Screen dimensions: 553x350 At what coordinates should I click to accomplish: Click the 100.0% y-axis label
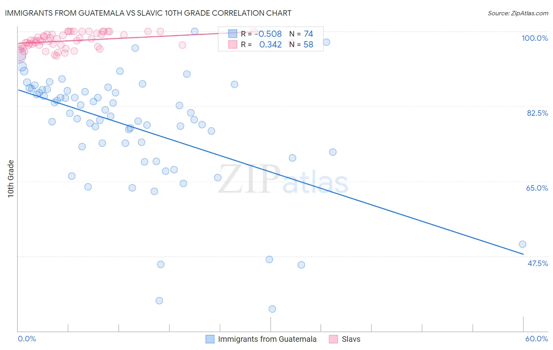pos(535,38)
